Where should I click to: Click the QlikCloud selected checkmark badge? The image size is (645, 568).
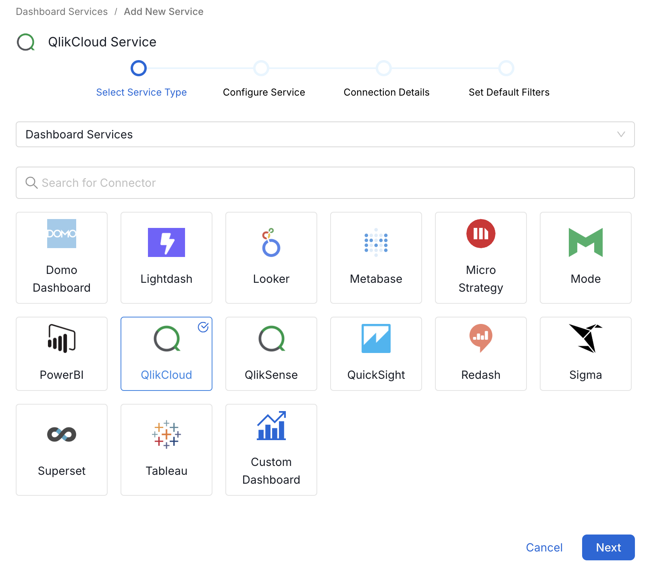click(203, 327)
